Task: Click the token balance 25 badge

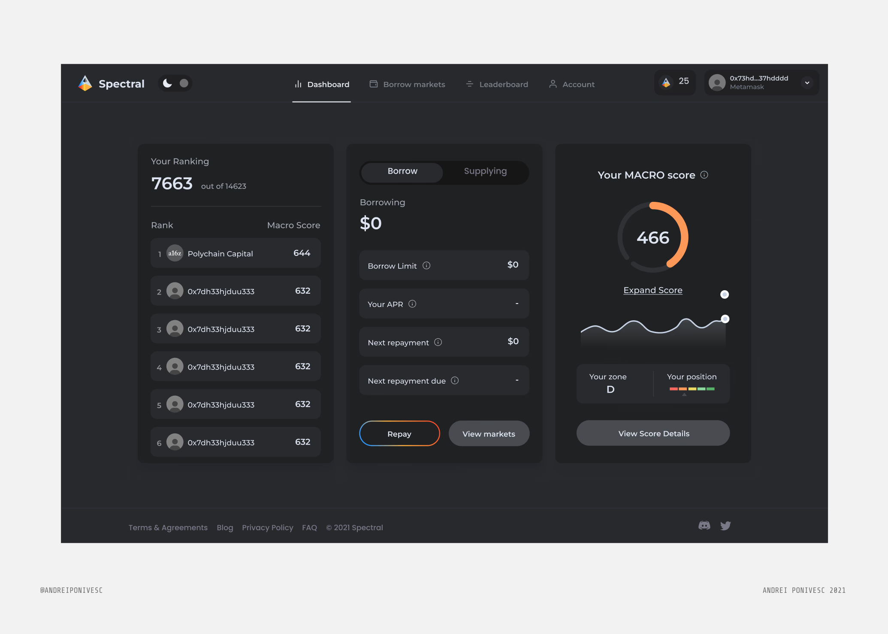Action: pyautogui.click(x=675, y=82)
